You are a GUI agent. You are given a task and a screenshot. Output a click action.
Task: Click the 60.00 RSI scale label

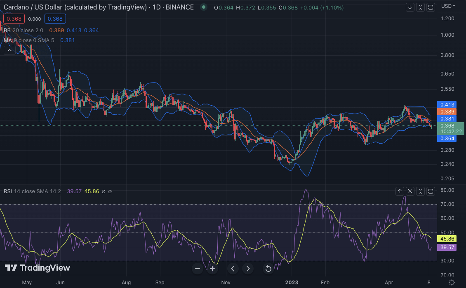pyautogui.click(x=447, y=218)
